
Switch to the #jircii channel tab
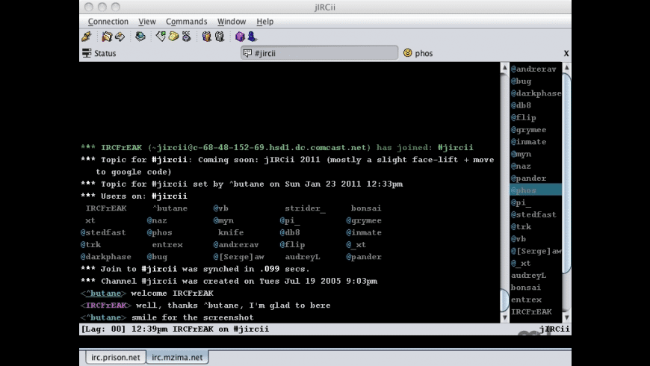(319, 53)
